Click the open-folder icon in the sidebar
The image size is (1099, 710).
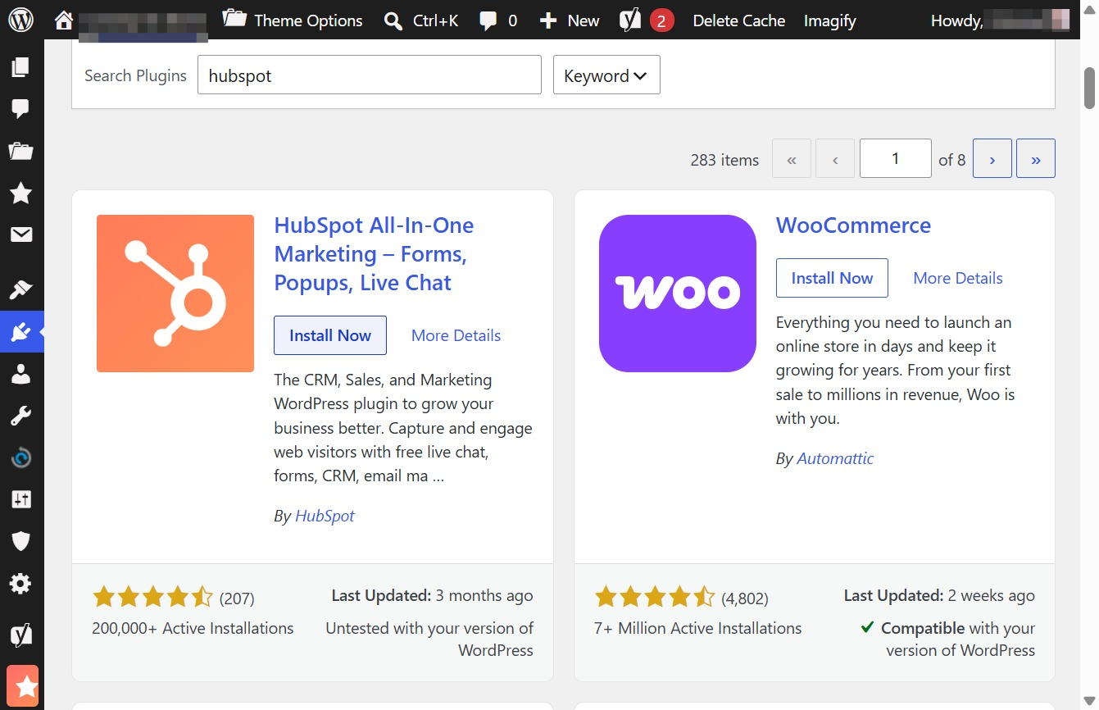pyautogui.click(x=20, y=151)
